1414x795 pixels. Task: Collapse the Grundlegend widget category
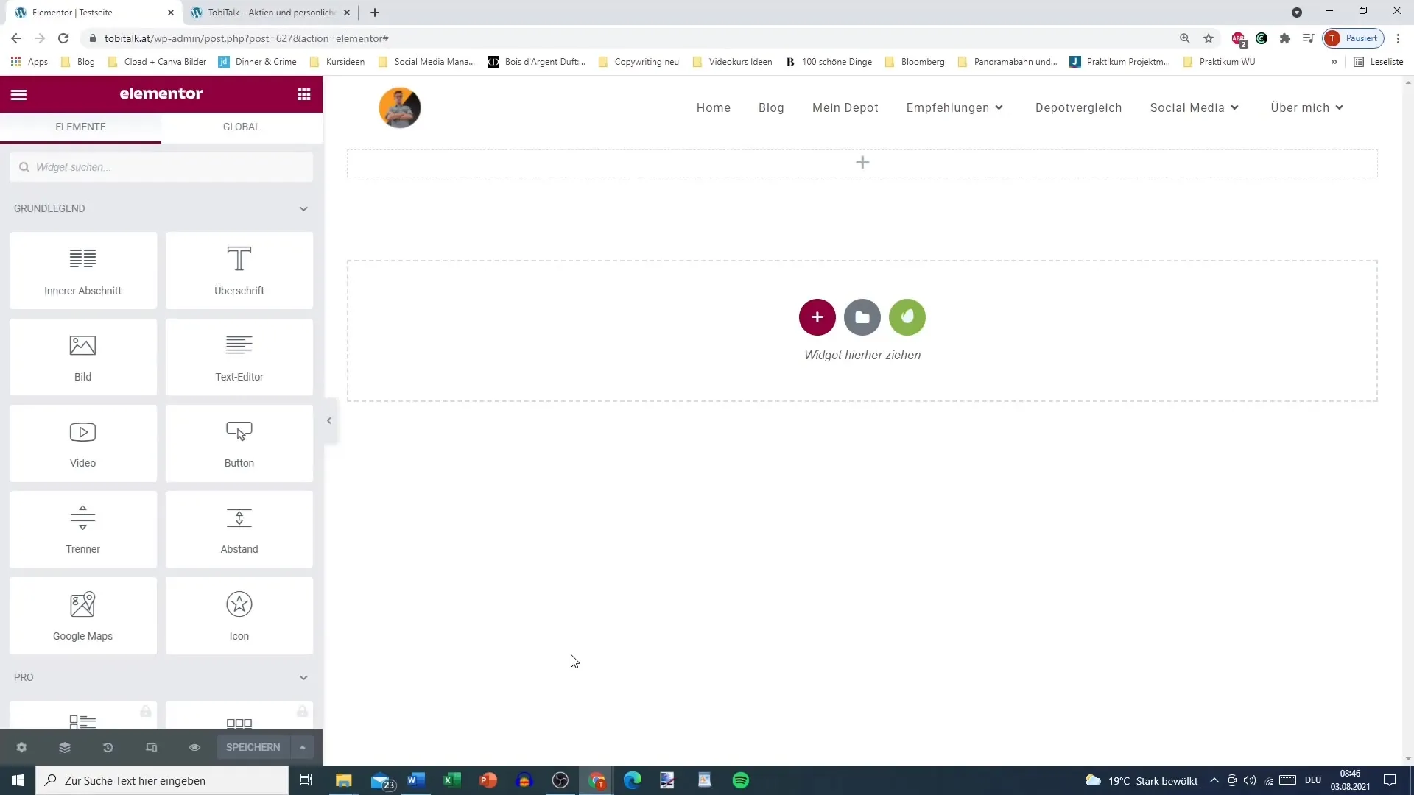pos(303,209)
